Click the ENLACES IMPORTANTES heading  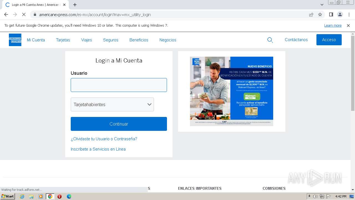pyautogui.click(x=200, y=188)
